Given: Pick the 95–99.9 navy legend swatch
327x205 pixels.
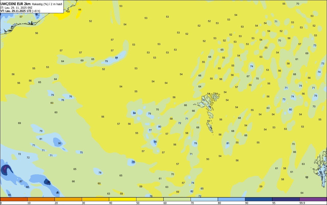Looking at the screenshot, I should coord(286,199).
